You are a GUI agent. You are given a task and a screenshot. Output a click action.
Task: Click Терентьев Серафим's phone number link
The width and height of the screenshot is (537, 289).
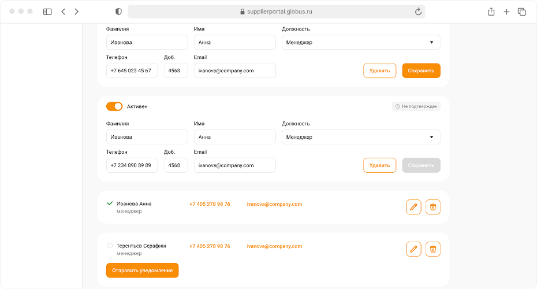point(210,246)
